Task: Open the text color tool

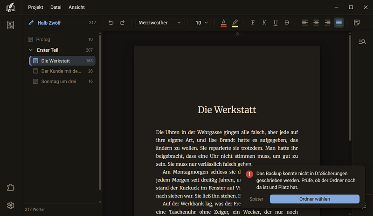Action: coord(223,23)
